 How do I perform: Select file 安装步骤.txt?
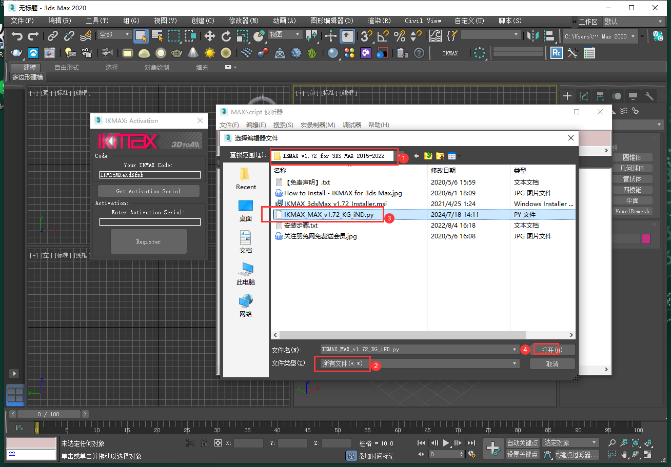(x=301, y=225)
